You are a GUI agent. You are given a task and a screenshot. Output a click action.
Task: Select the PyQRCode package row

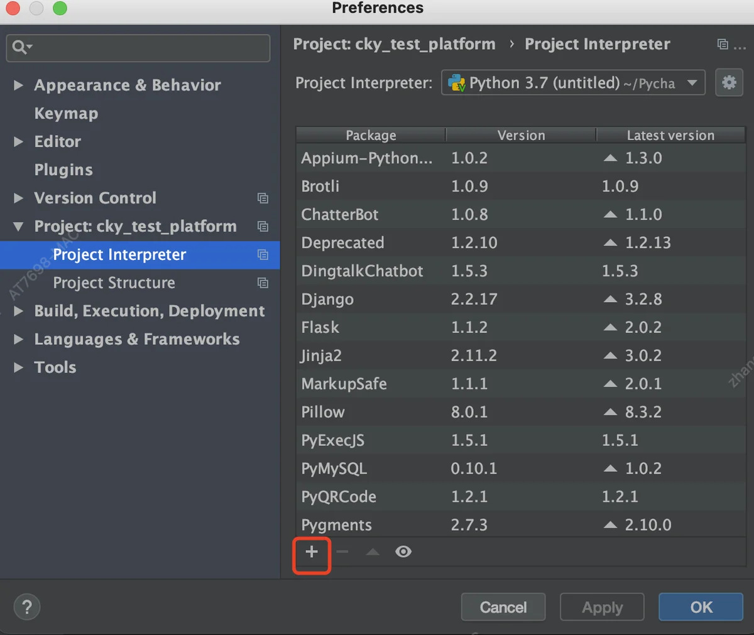coord(521,497)
